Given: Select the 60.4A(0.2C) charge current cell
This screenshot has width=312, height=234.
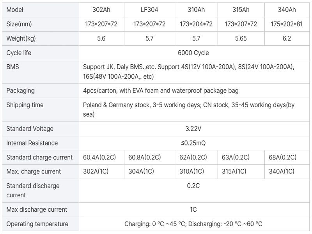Looking at the screenshot, I should [x=101, y=158].
